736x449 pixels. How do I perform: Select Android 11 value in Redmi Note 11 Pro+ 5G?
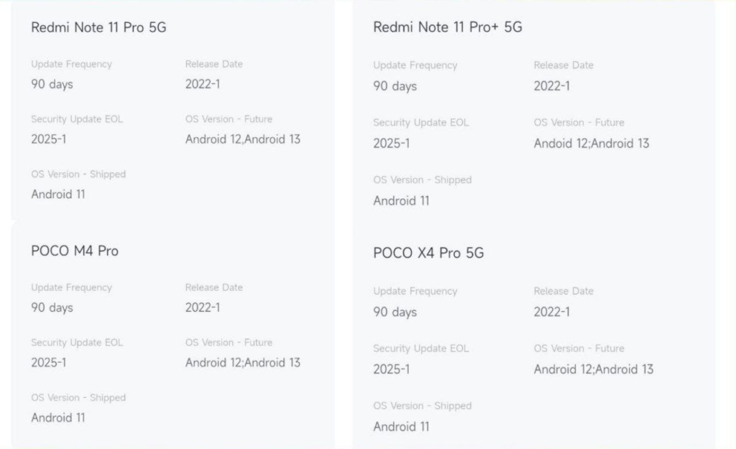[401, 201]
